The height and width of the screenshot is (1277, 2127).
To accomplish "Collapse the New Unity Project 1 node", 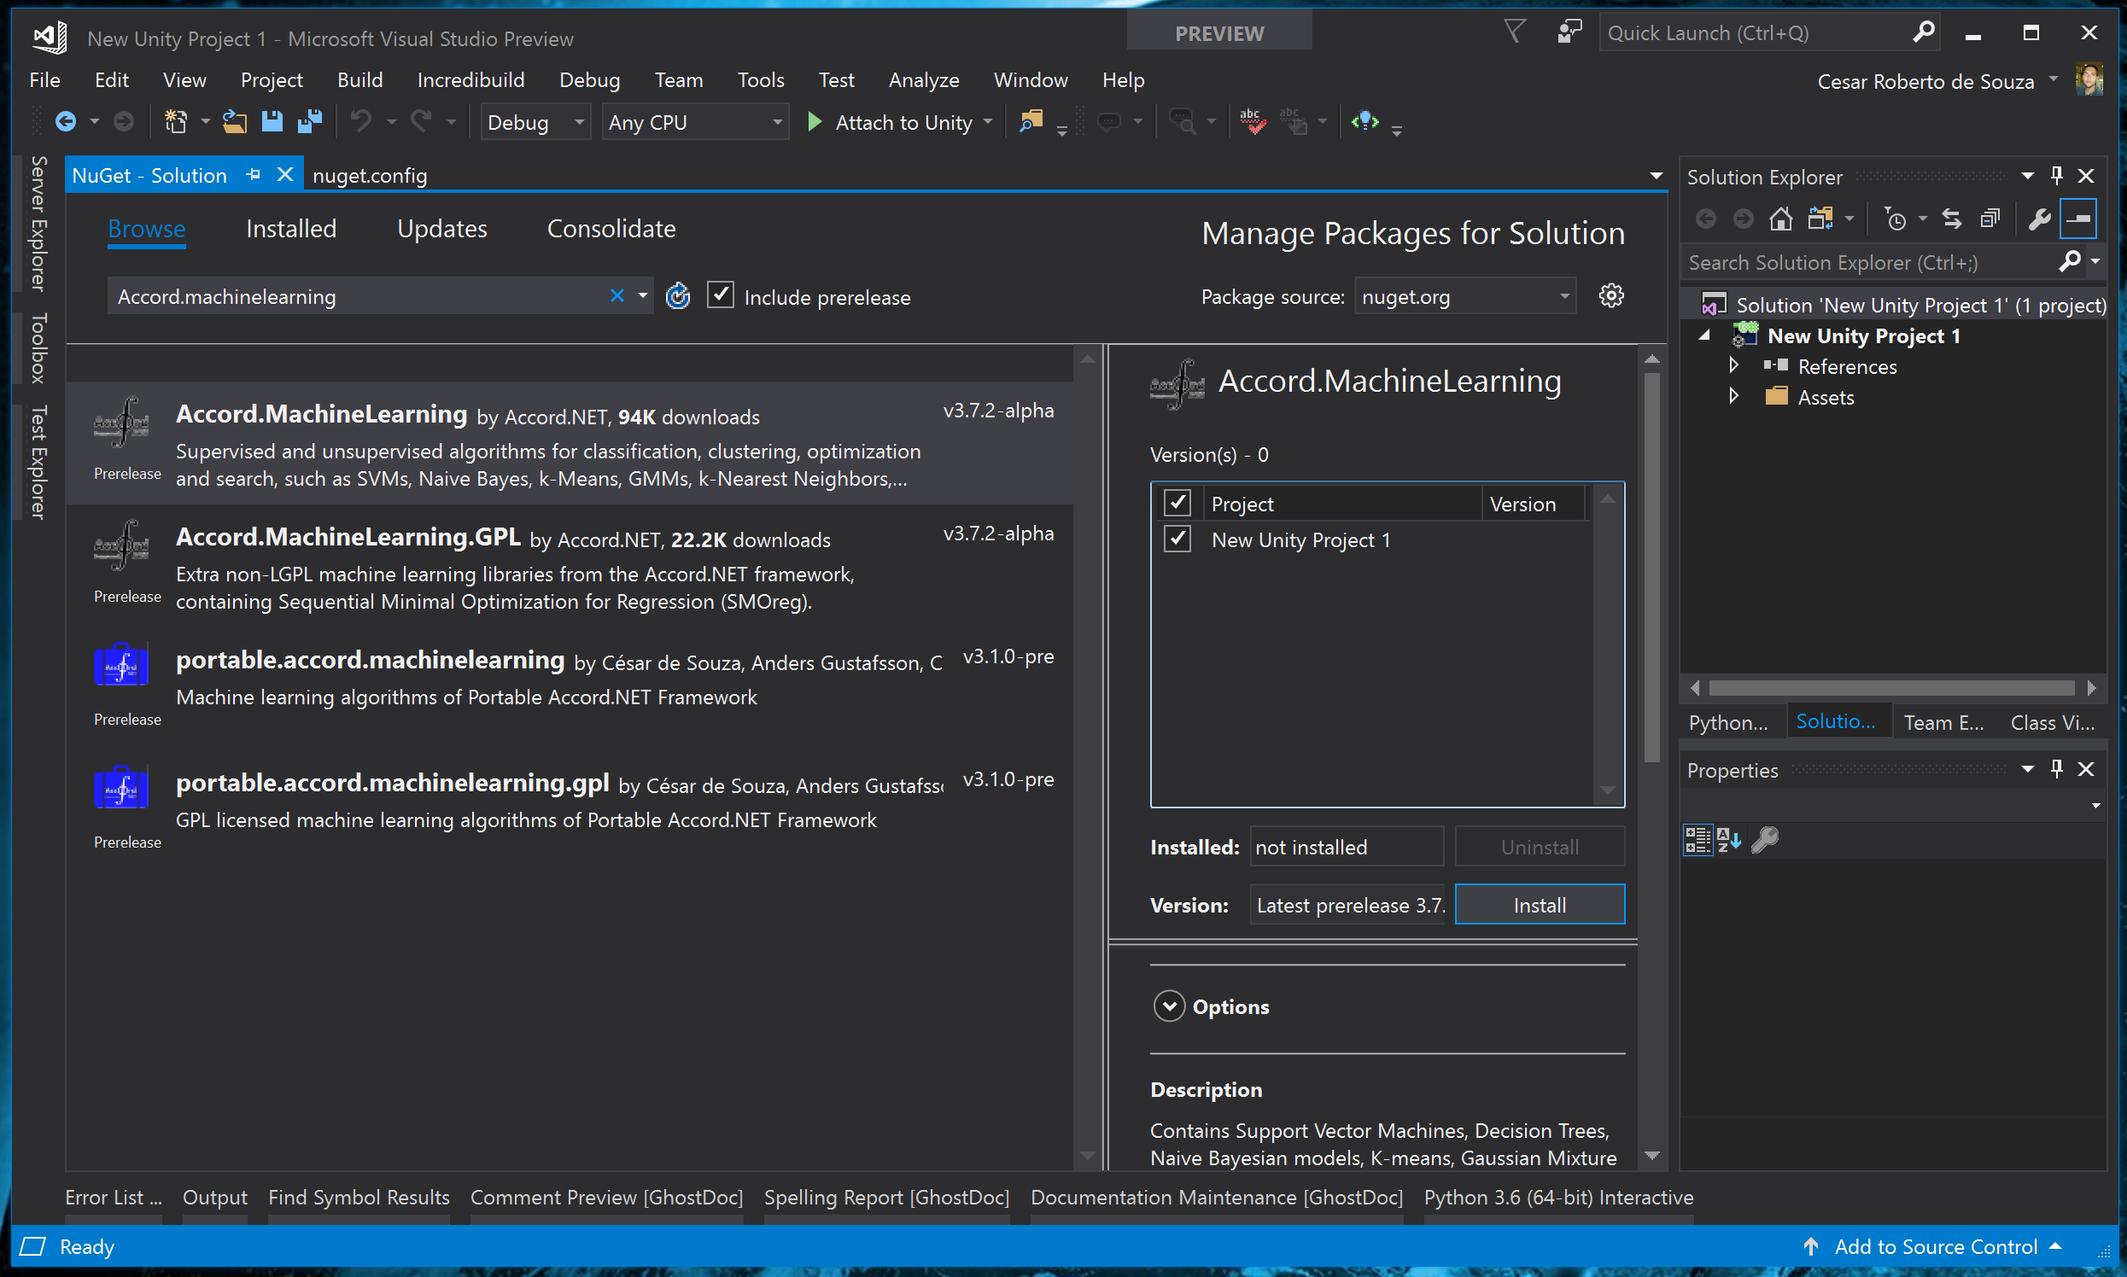I will (1704, 335).
